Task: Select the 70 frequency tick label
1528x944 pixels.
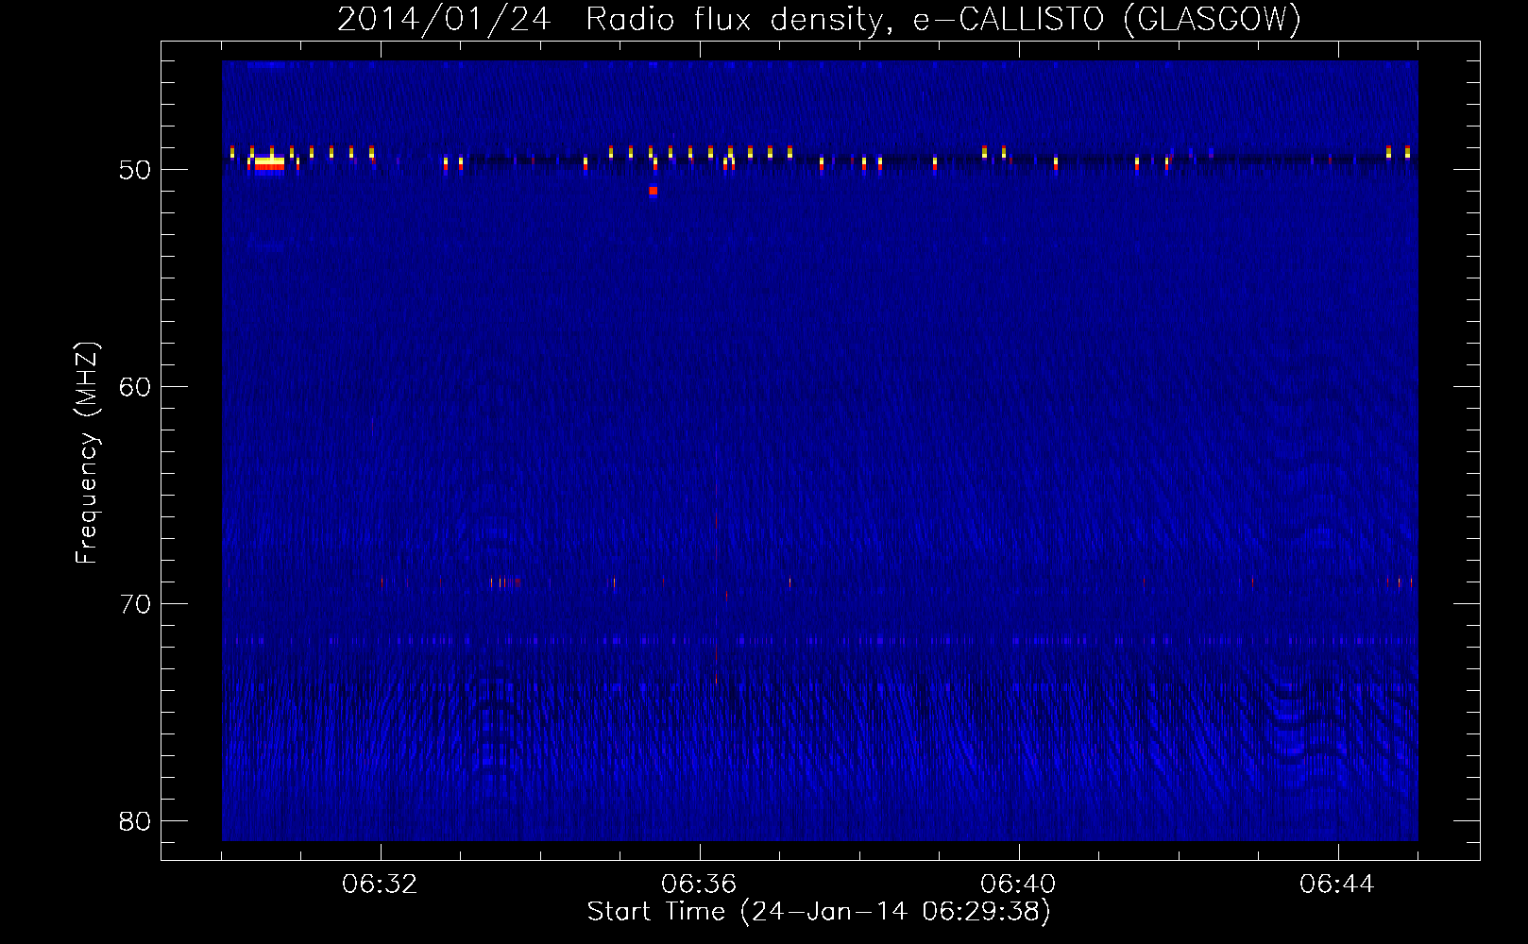Action: (135, 603)
